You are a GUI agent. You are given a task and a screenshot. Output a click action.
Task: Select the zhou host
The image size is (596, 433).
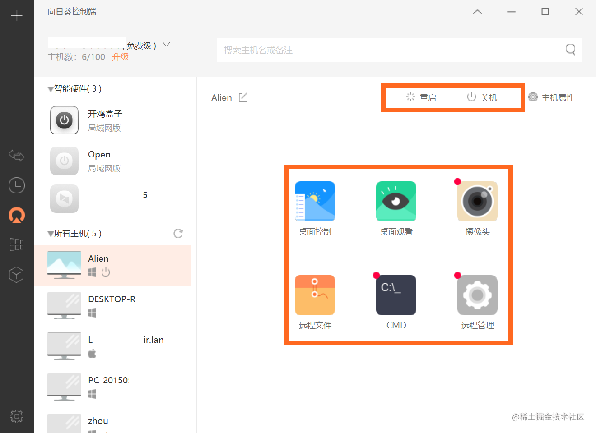coord(112,420)
